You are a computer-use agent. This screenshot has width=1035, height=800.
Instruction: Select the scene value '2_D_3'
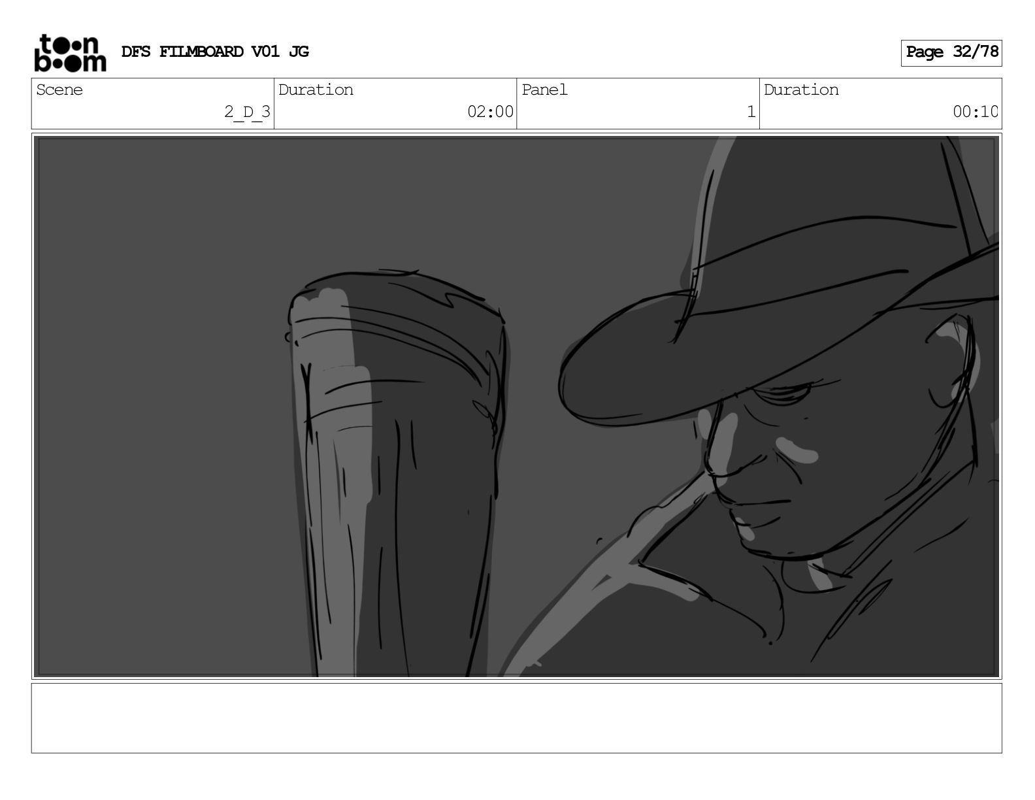tap(247, 112)
